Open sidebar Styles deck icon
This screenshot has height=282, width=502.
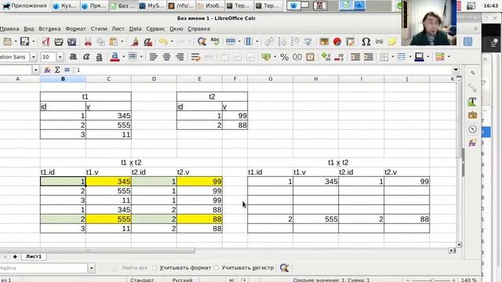tap(472, 102)
